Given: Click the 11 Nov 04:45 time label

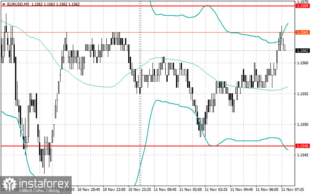Looking at the screenshot, I should point(241,190).
